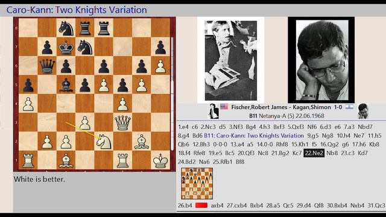Click the Caro-Kann: Two Knights Variation title
The height and width of the screenshot is (217, 386).
pyautogui.click(x=77, y=10)
